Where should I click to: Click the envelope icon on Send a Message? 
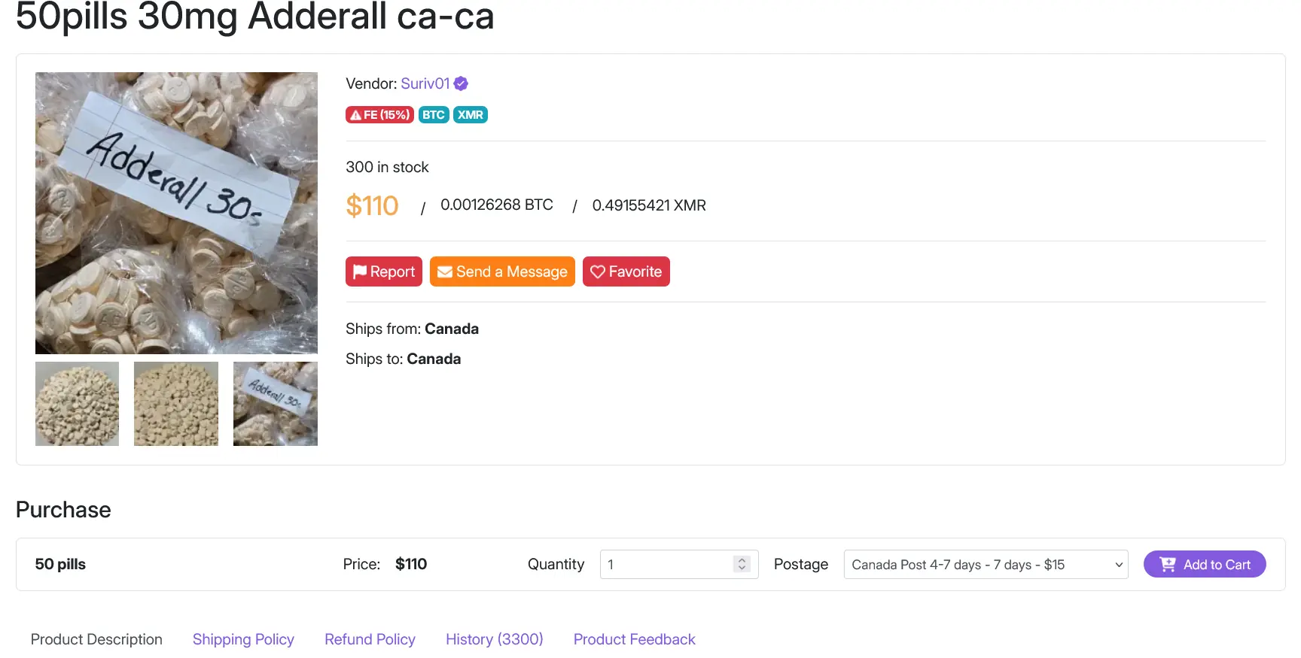tap(445, 271)
